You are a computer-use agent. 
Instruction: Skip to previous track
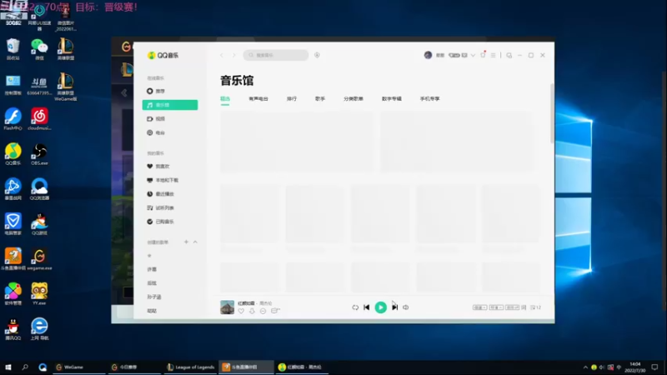pyautogui.click(x=366, y=307)
